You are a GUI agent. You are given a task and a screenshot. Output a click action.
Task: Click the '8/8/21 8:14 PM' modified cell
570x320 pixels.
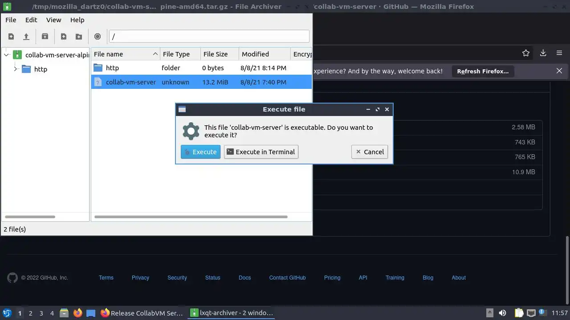(263, 68)
